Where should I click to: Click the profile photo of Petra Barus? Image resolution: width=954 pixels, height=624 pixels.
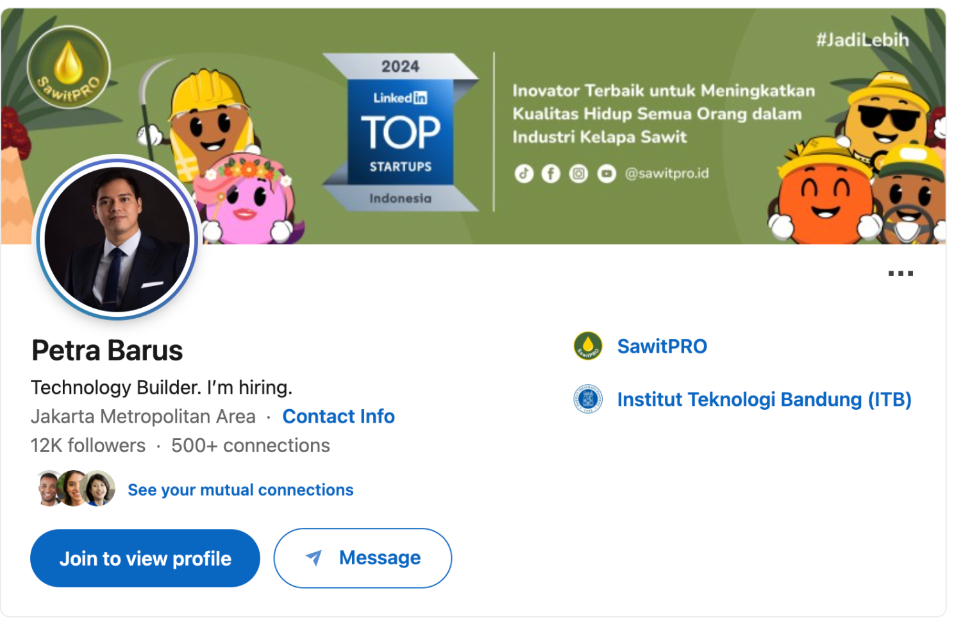(x=117, y=239)
